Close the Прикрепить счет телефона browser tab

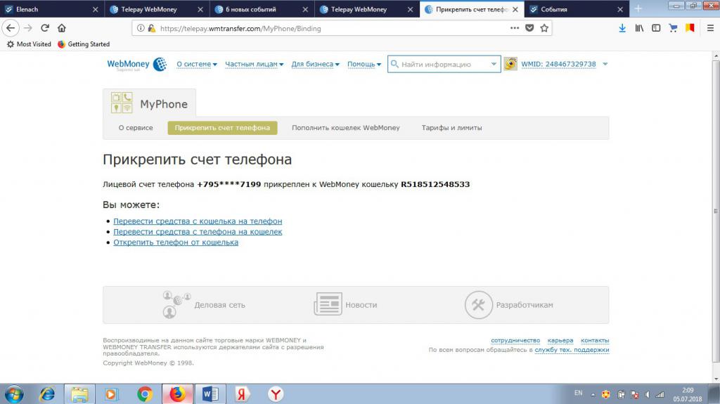[x=515, y=9]
